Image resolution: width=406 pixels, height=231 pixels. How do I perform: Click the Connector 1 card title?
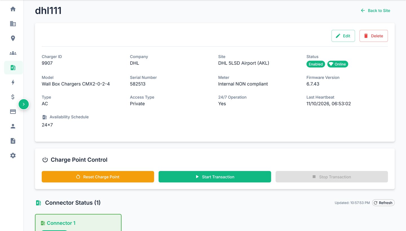click(x=61, y=223)
